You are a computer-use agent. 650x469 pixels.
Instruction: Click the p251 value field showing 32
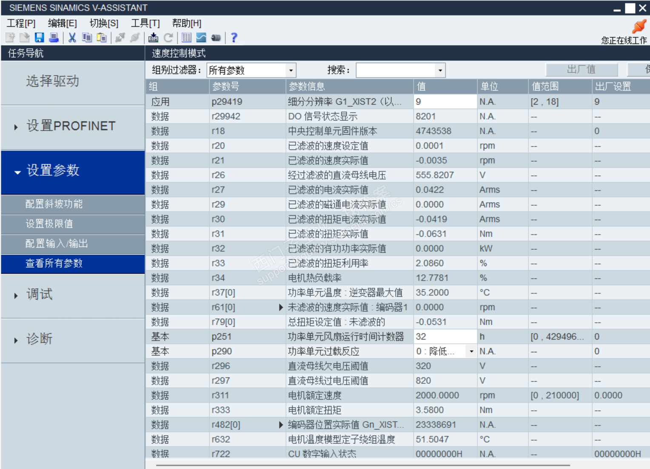click(445, 337)
